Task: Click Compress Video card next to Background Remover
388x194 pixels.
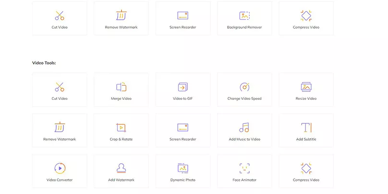Action: click(x=306, y=18)
